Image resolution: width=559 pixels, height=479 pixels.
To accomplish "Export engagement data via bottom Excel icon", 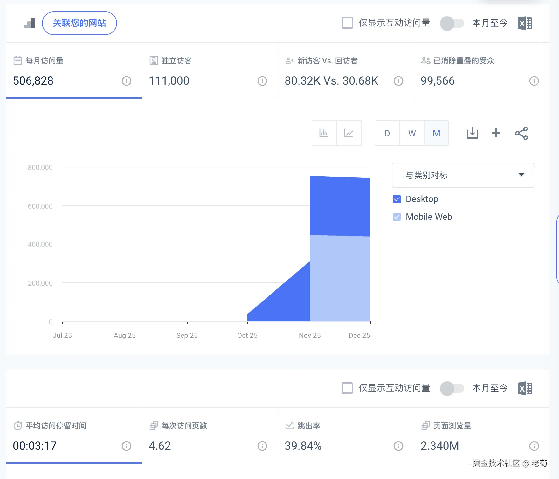I will pyautogui.click(x=525, y=388).
